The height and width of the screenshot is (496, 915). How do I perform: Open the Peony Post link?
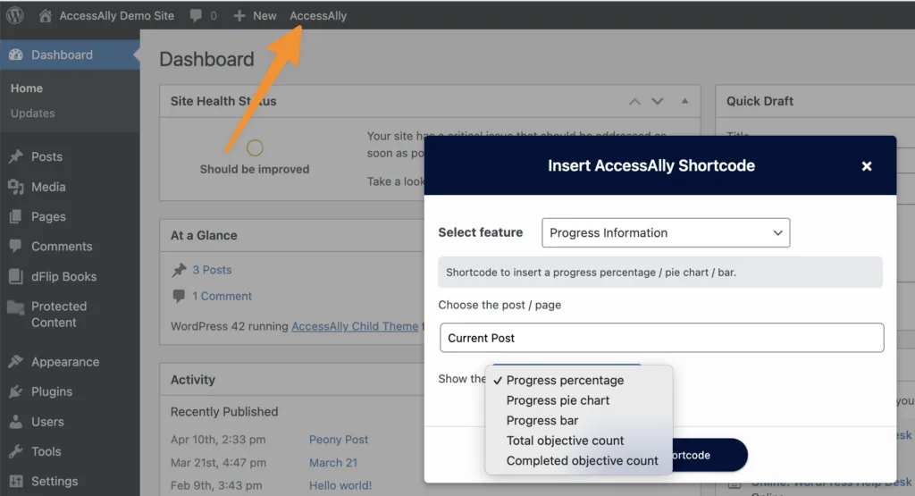339,440
